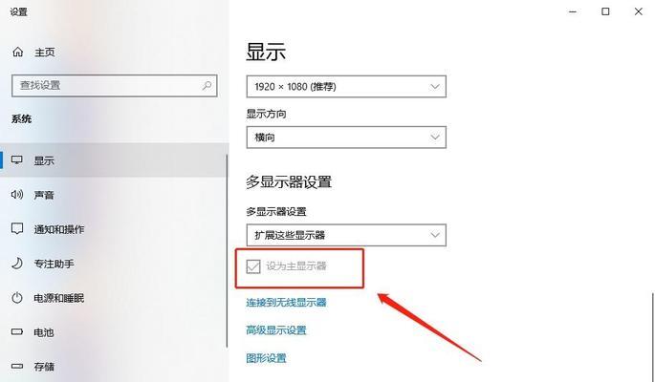The image size is (655, 382).
Task: Click the search magnifier icon in 查找设置
Action: point(207,86)
